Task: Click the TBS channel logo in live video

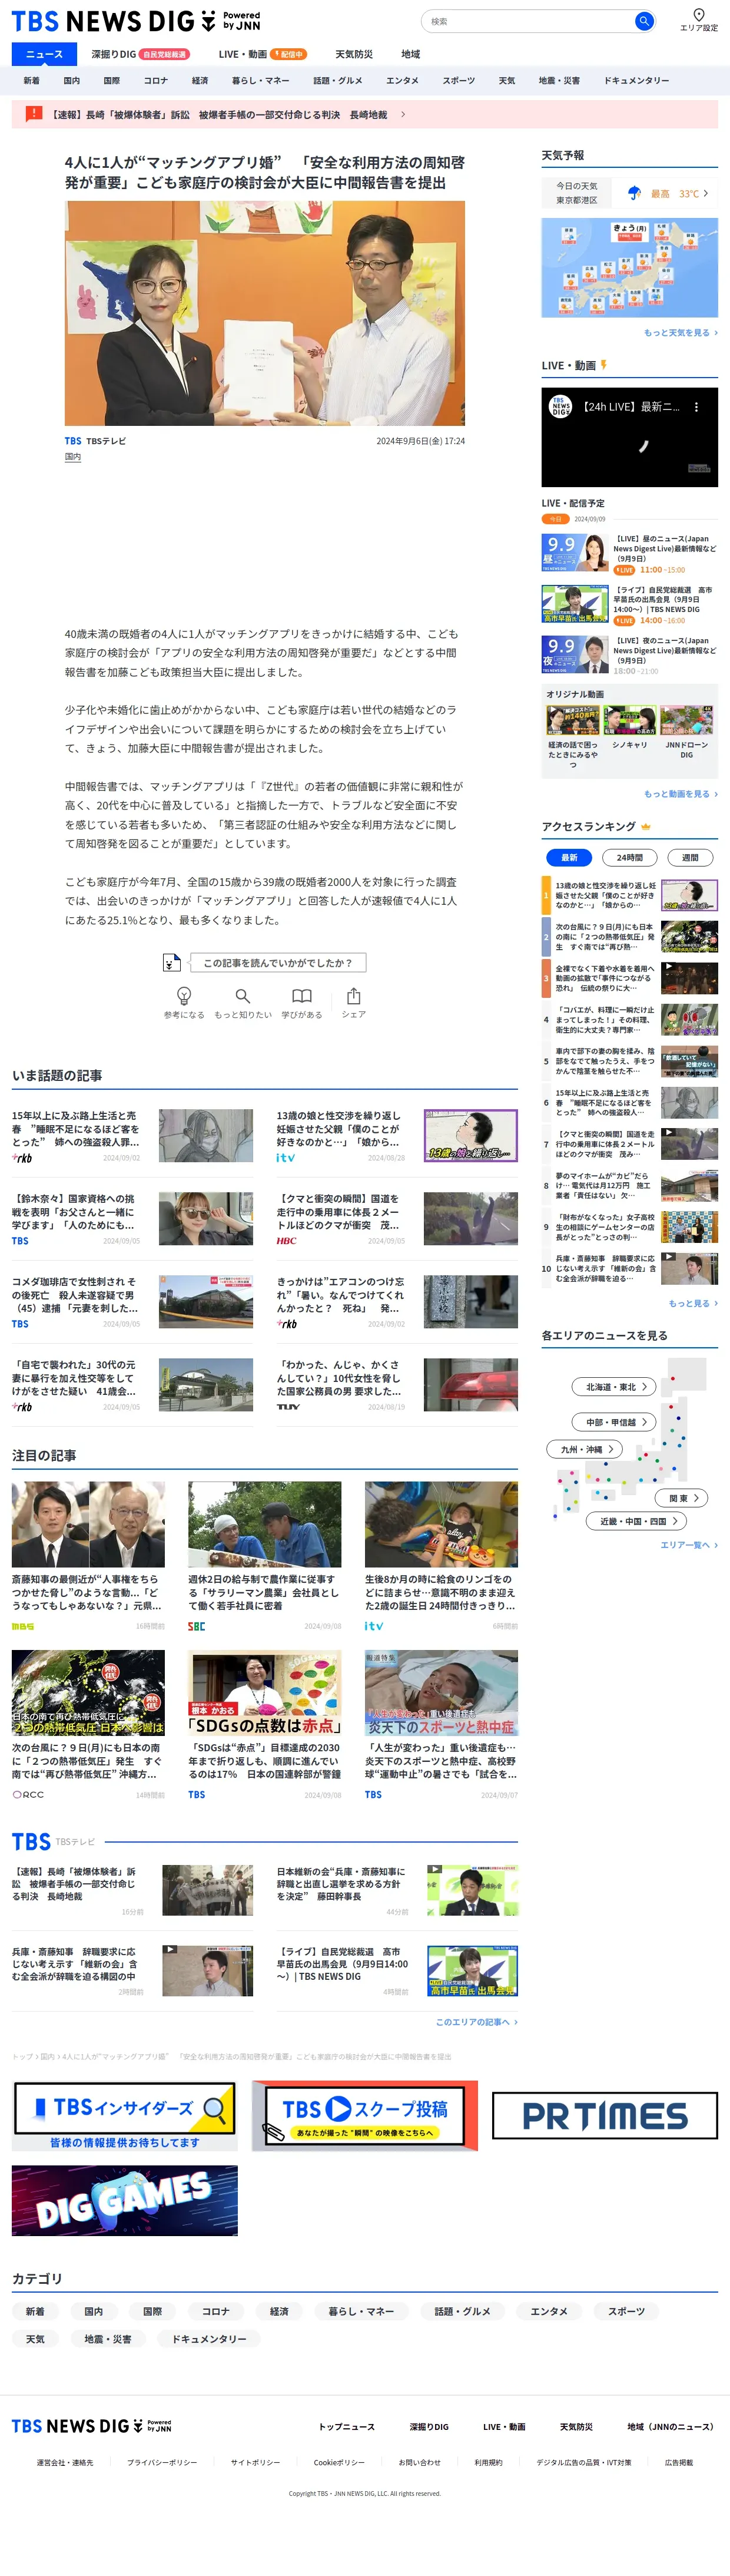Action: coord(560,407)
